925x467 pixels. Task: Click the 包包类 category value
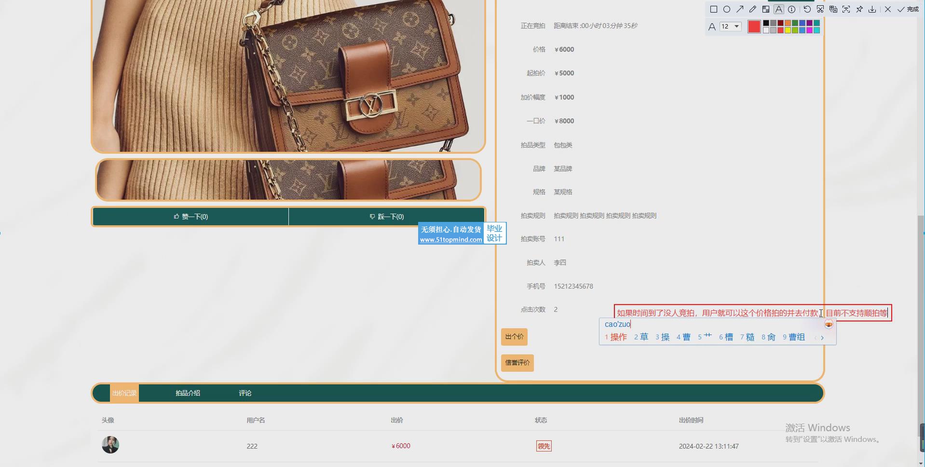click(563, 145)
